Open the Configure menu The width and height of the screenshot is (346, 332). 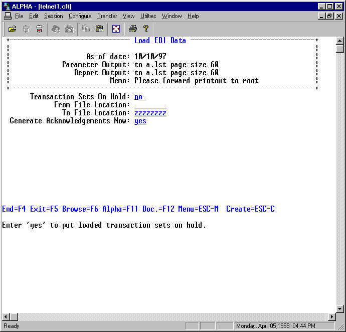point(80,16)
